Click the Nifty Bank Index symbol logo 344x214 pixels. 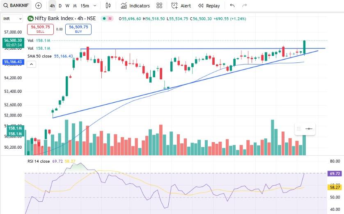tap(30, 18)
